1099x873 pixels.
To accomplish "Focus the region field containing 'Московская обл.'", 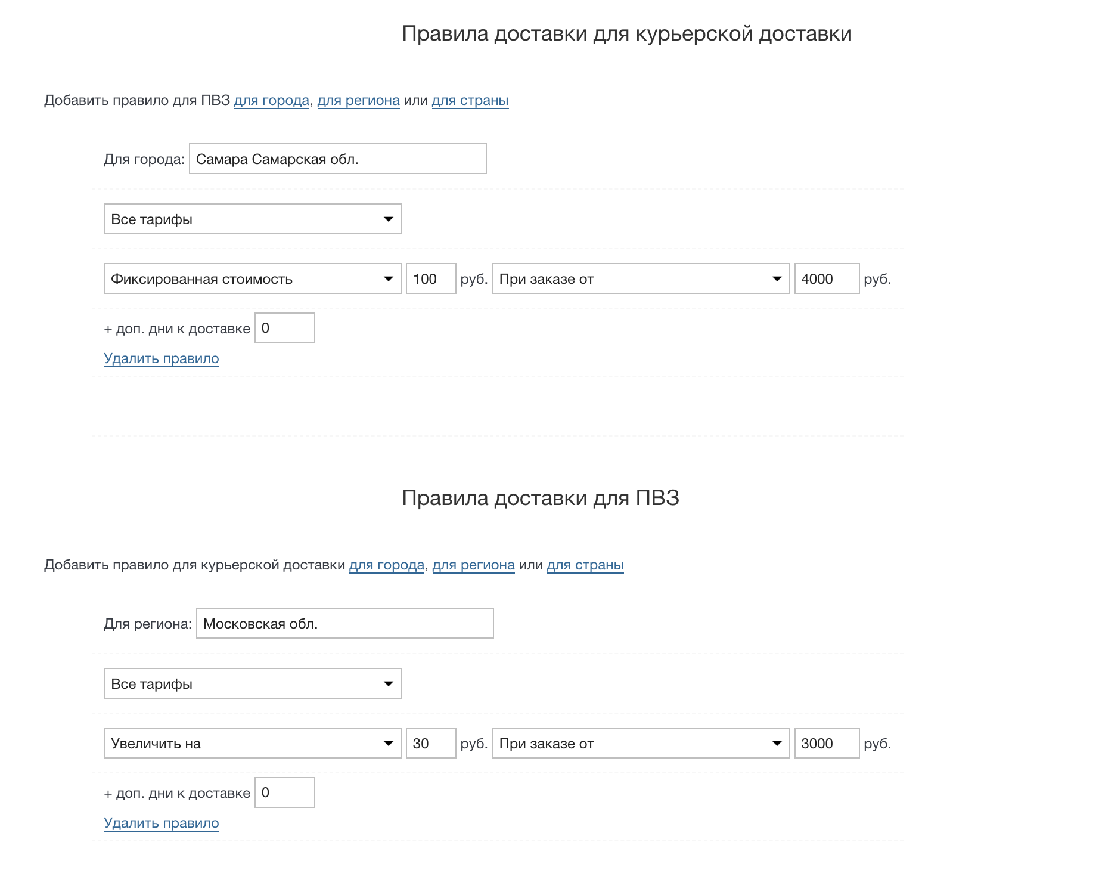I will tap(344, 624).
